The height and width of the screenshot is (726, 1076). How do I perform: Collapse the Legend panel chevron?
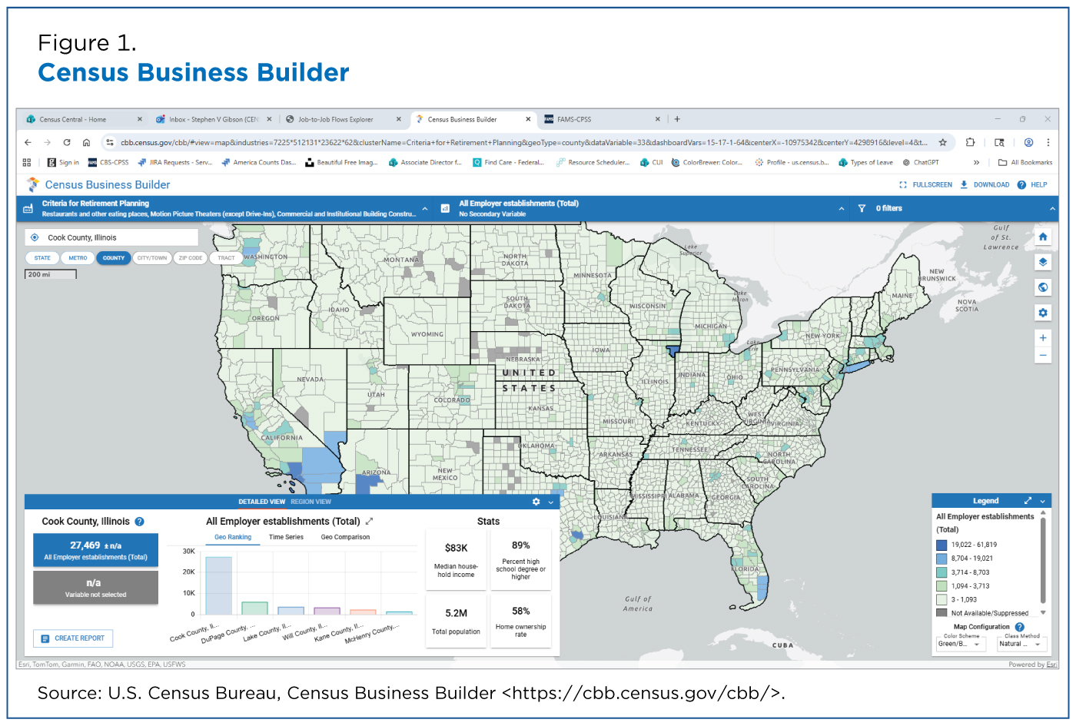1043,501
